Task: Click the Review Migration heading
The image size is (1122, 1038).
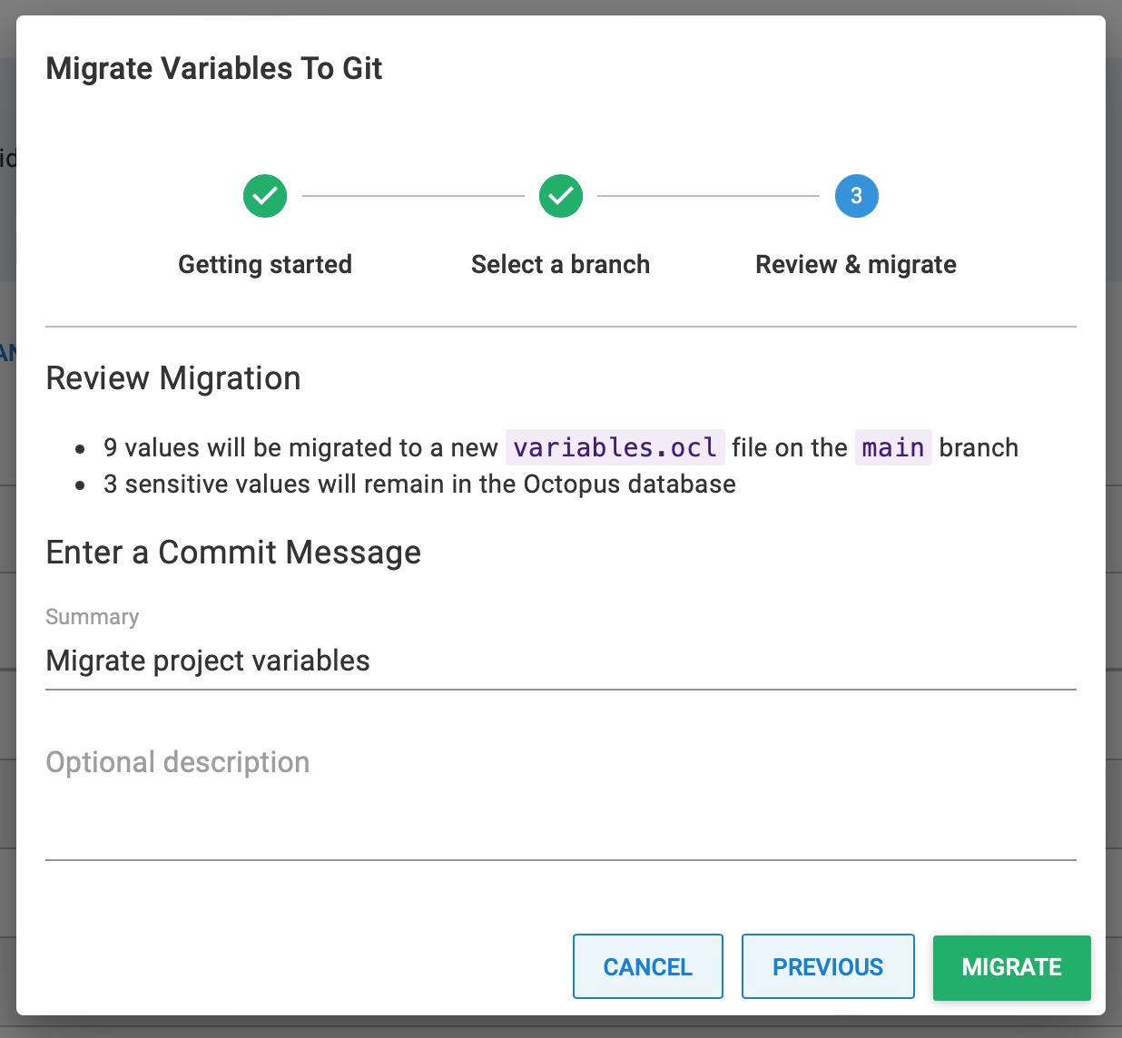Action: click(172, 378)
